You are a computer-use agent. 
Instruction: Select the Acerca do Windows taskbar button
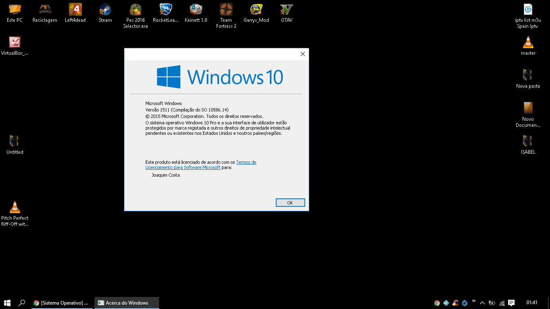point(126,303)
